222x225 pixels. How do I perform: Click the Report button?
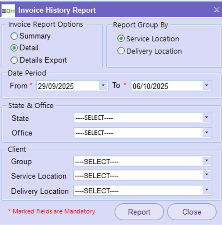[139, 212]
